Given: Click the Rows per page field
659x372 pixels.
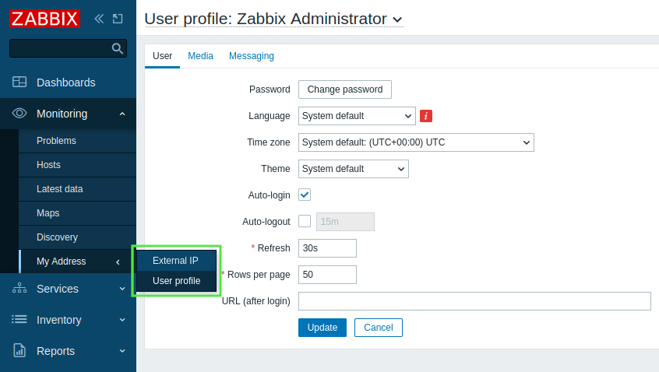Looking at the screenshot, I should click(x=327, y=275).
